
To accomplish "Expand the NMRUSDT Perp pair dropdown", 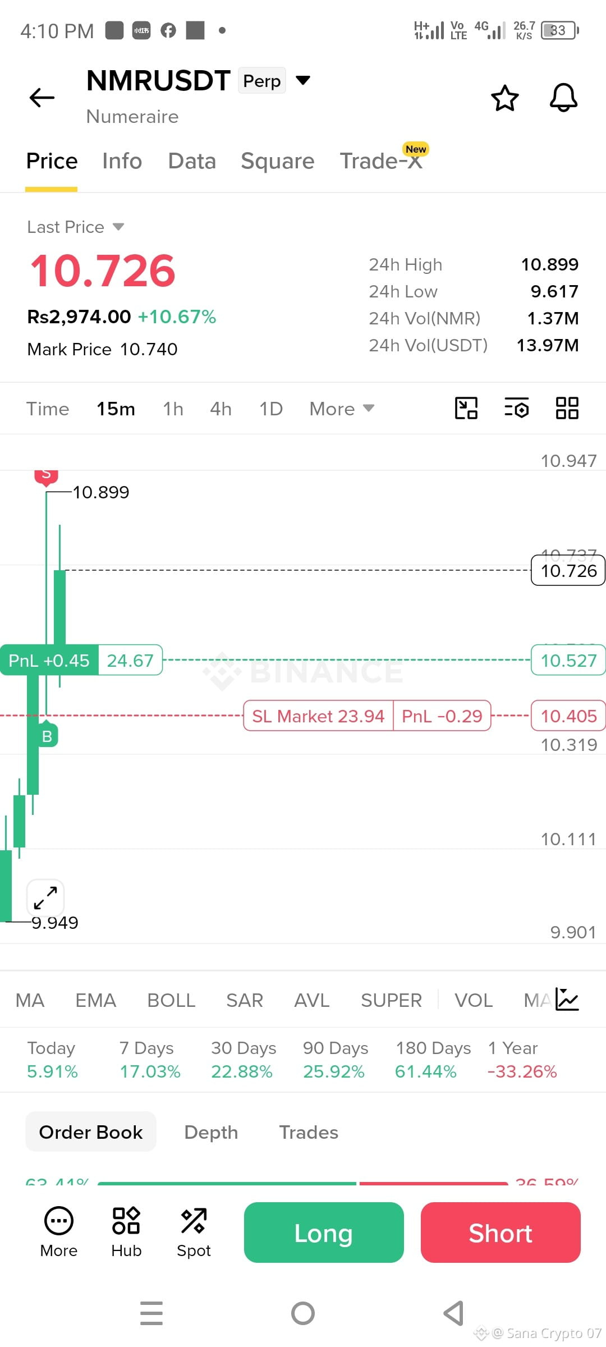I will click(x=303, y=80).
